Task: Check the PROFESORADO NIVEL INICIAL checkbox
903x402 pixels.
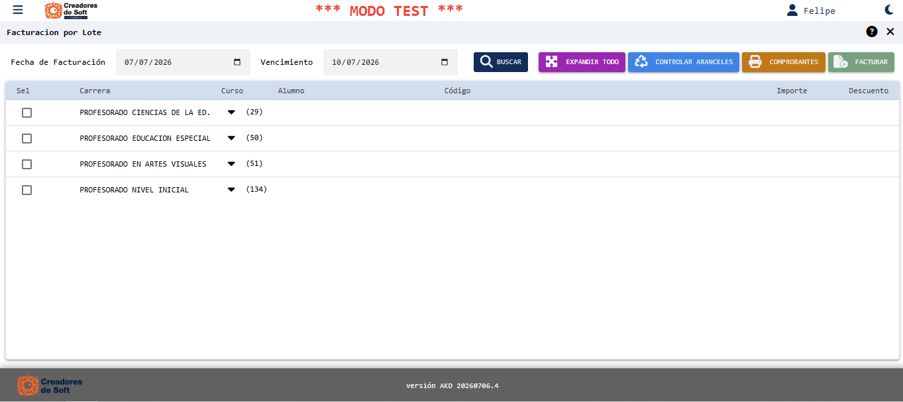Action: click(x=27, y=190)
